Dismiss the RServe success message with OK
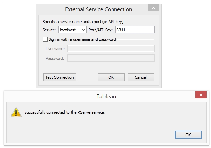 (188, 135)
